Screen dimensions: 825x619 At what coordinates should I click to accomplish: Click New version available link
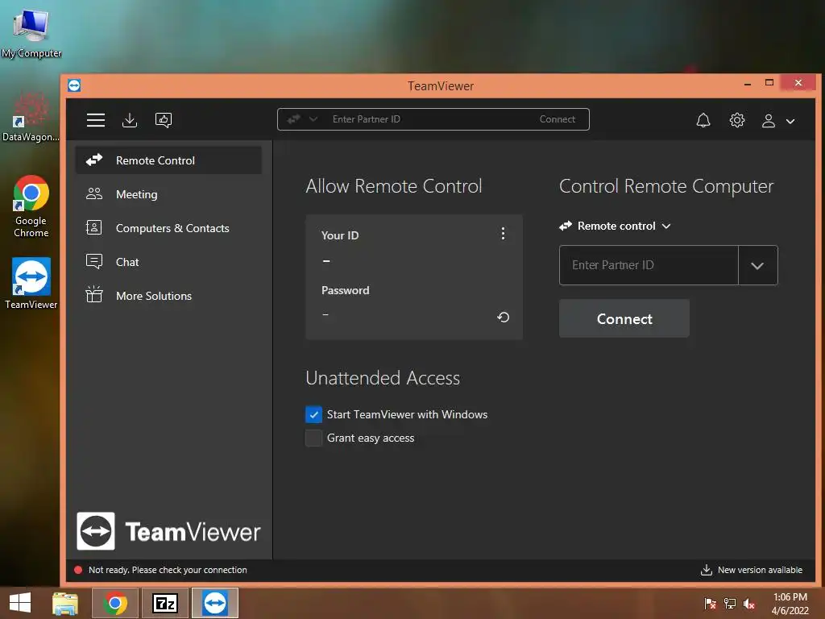752,570
